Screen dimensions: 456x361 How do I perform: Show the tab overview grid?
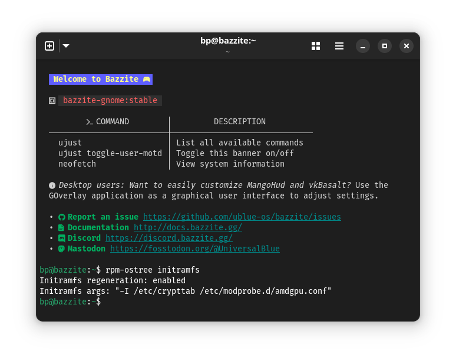316,46
